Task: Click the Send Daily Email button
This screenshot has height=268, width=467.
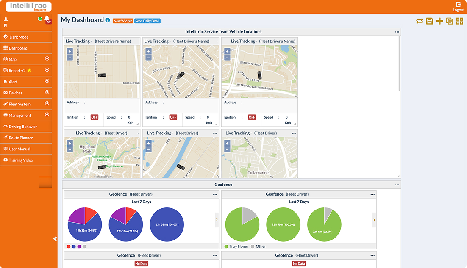Action: coord(147,21)
